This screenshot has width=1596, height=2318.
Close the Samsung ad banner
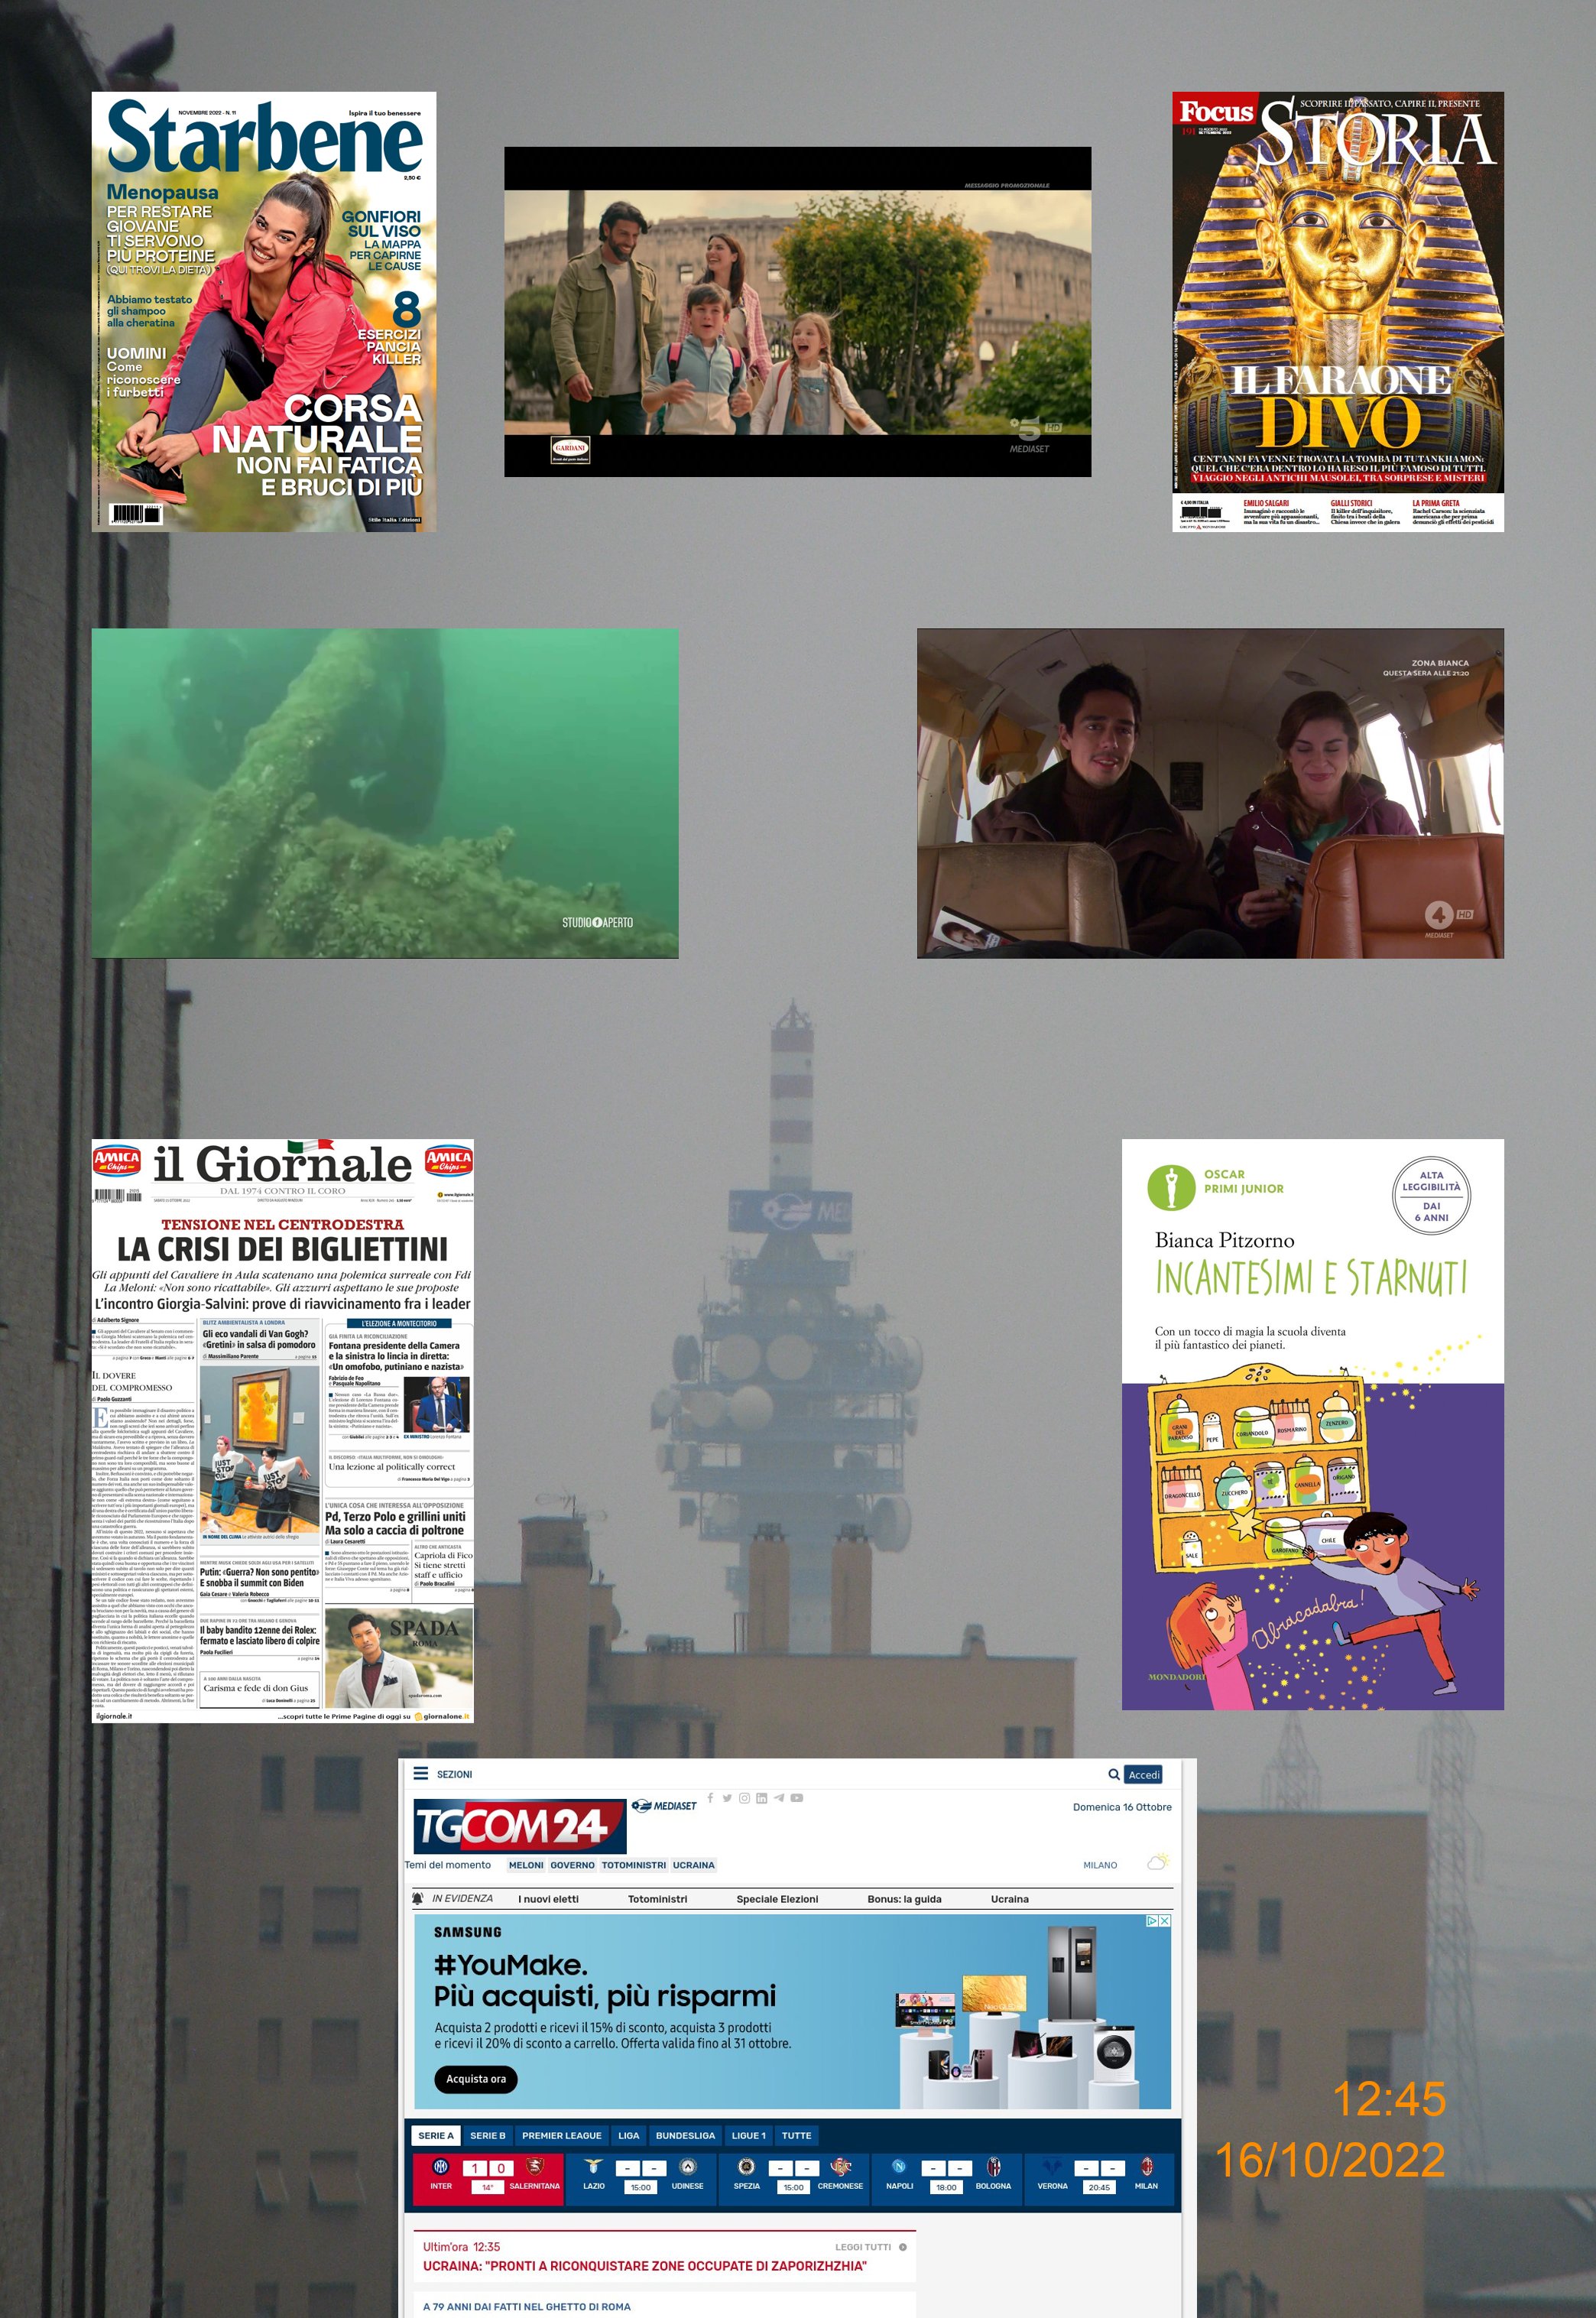[1164, 1920]
